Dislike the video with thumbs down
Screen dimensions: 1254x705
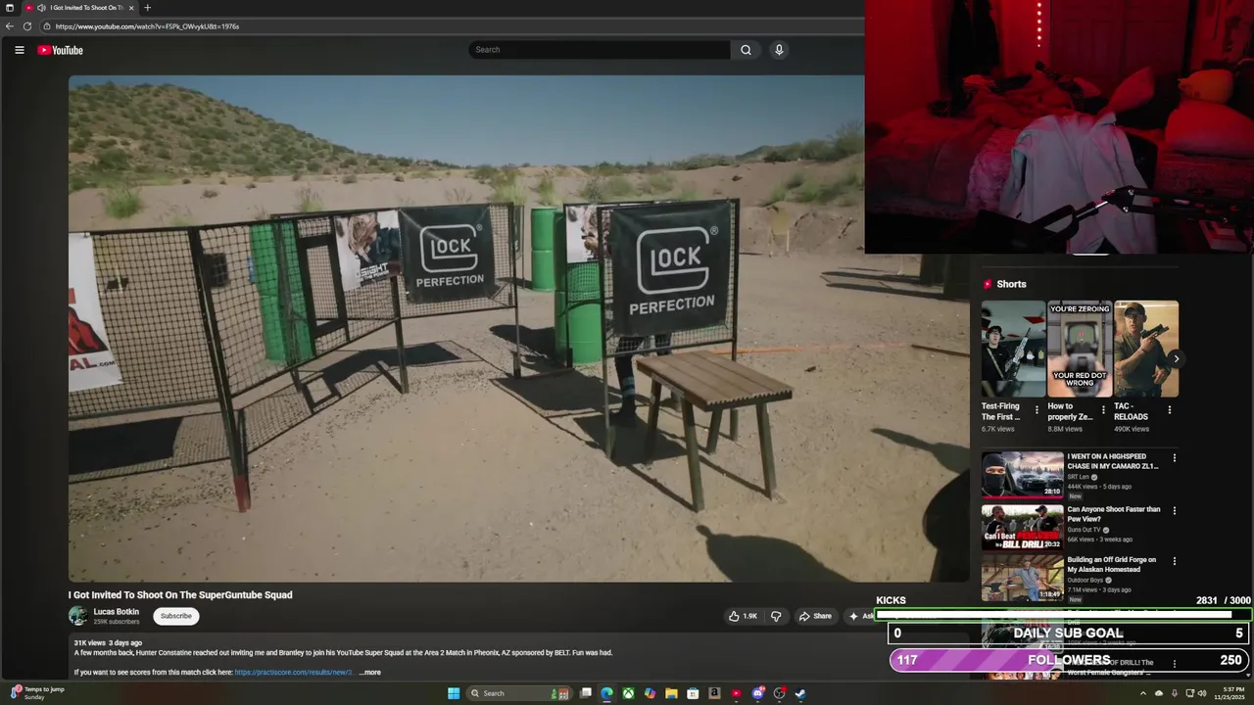pyautogui.click(x=776, y=616)
